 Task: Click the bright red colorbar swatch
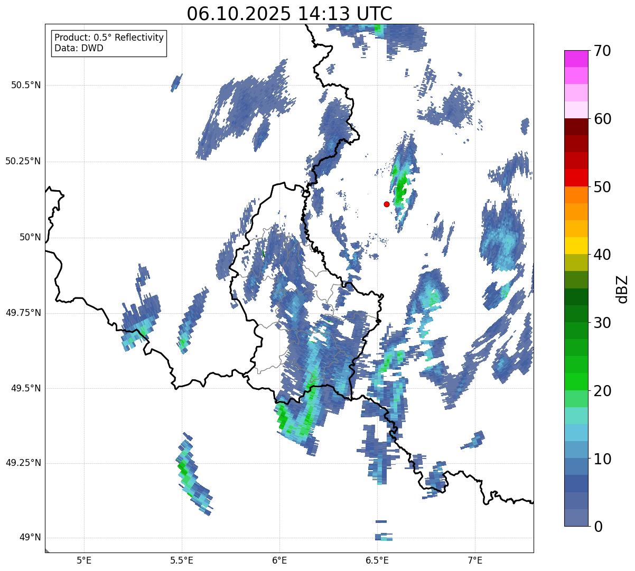[576, 177]
